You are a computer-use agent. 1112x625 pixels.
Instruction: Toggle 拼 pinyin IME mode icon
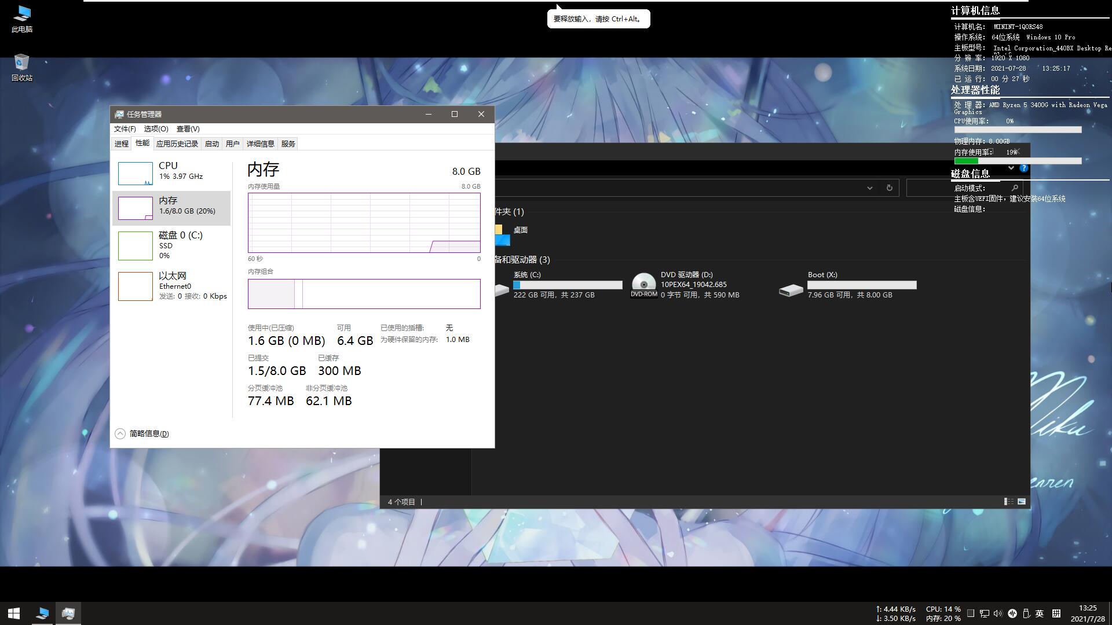pyautogui.click(x=1056, y=613)
